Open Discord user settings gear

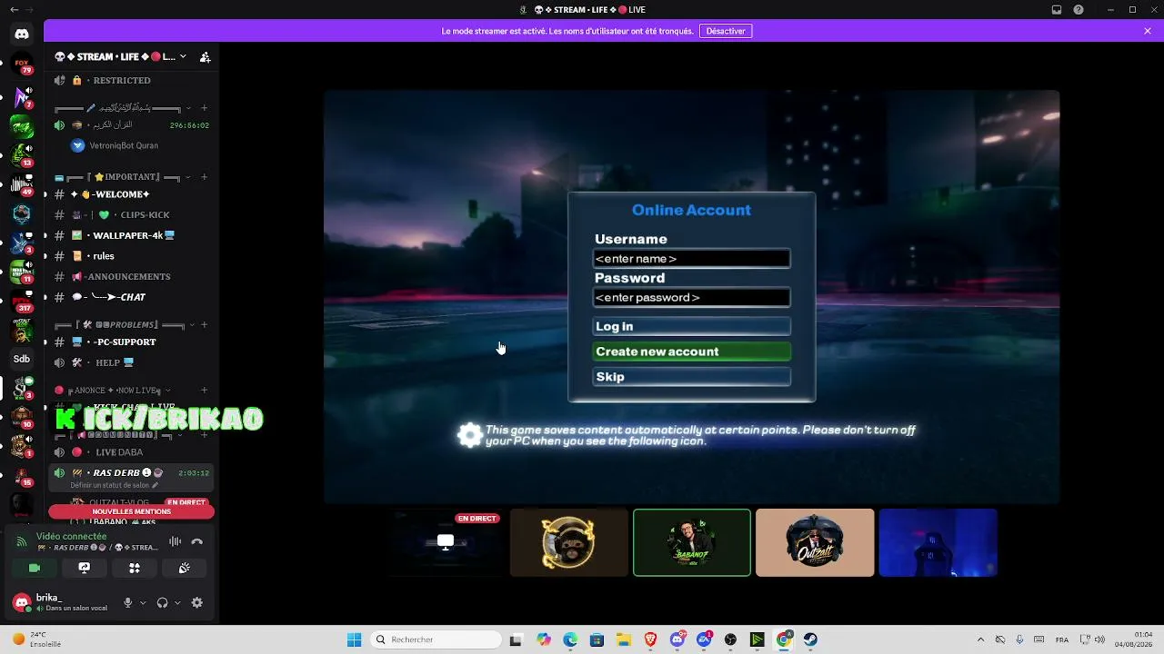tap(197, 602)
